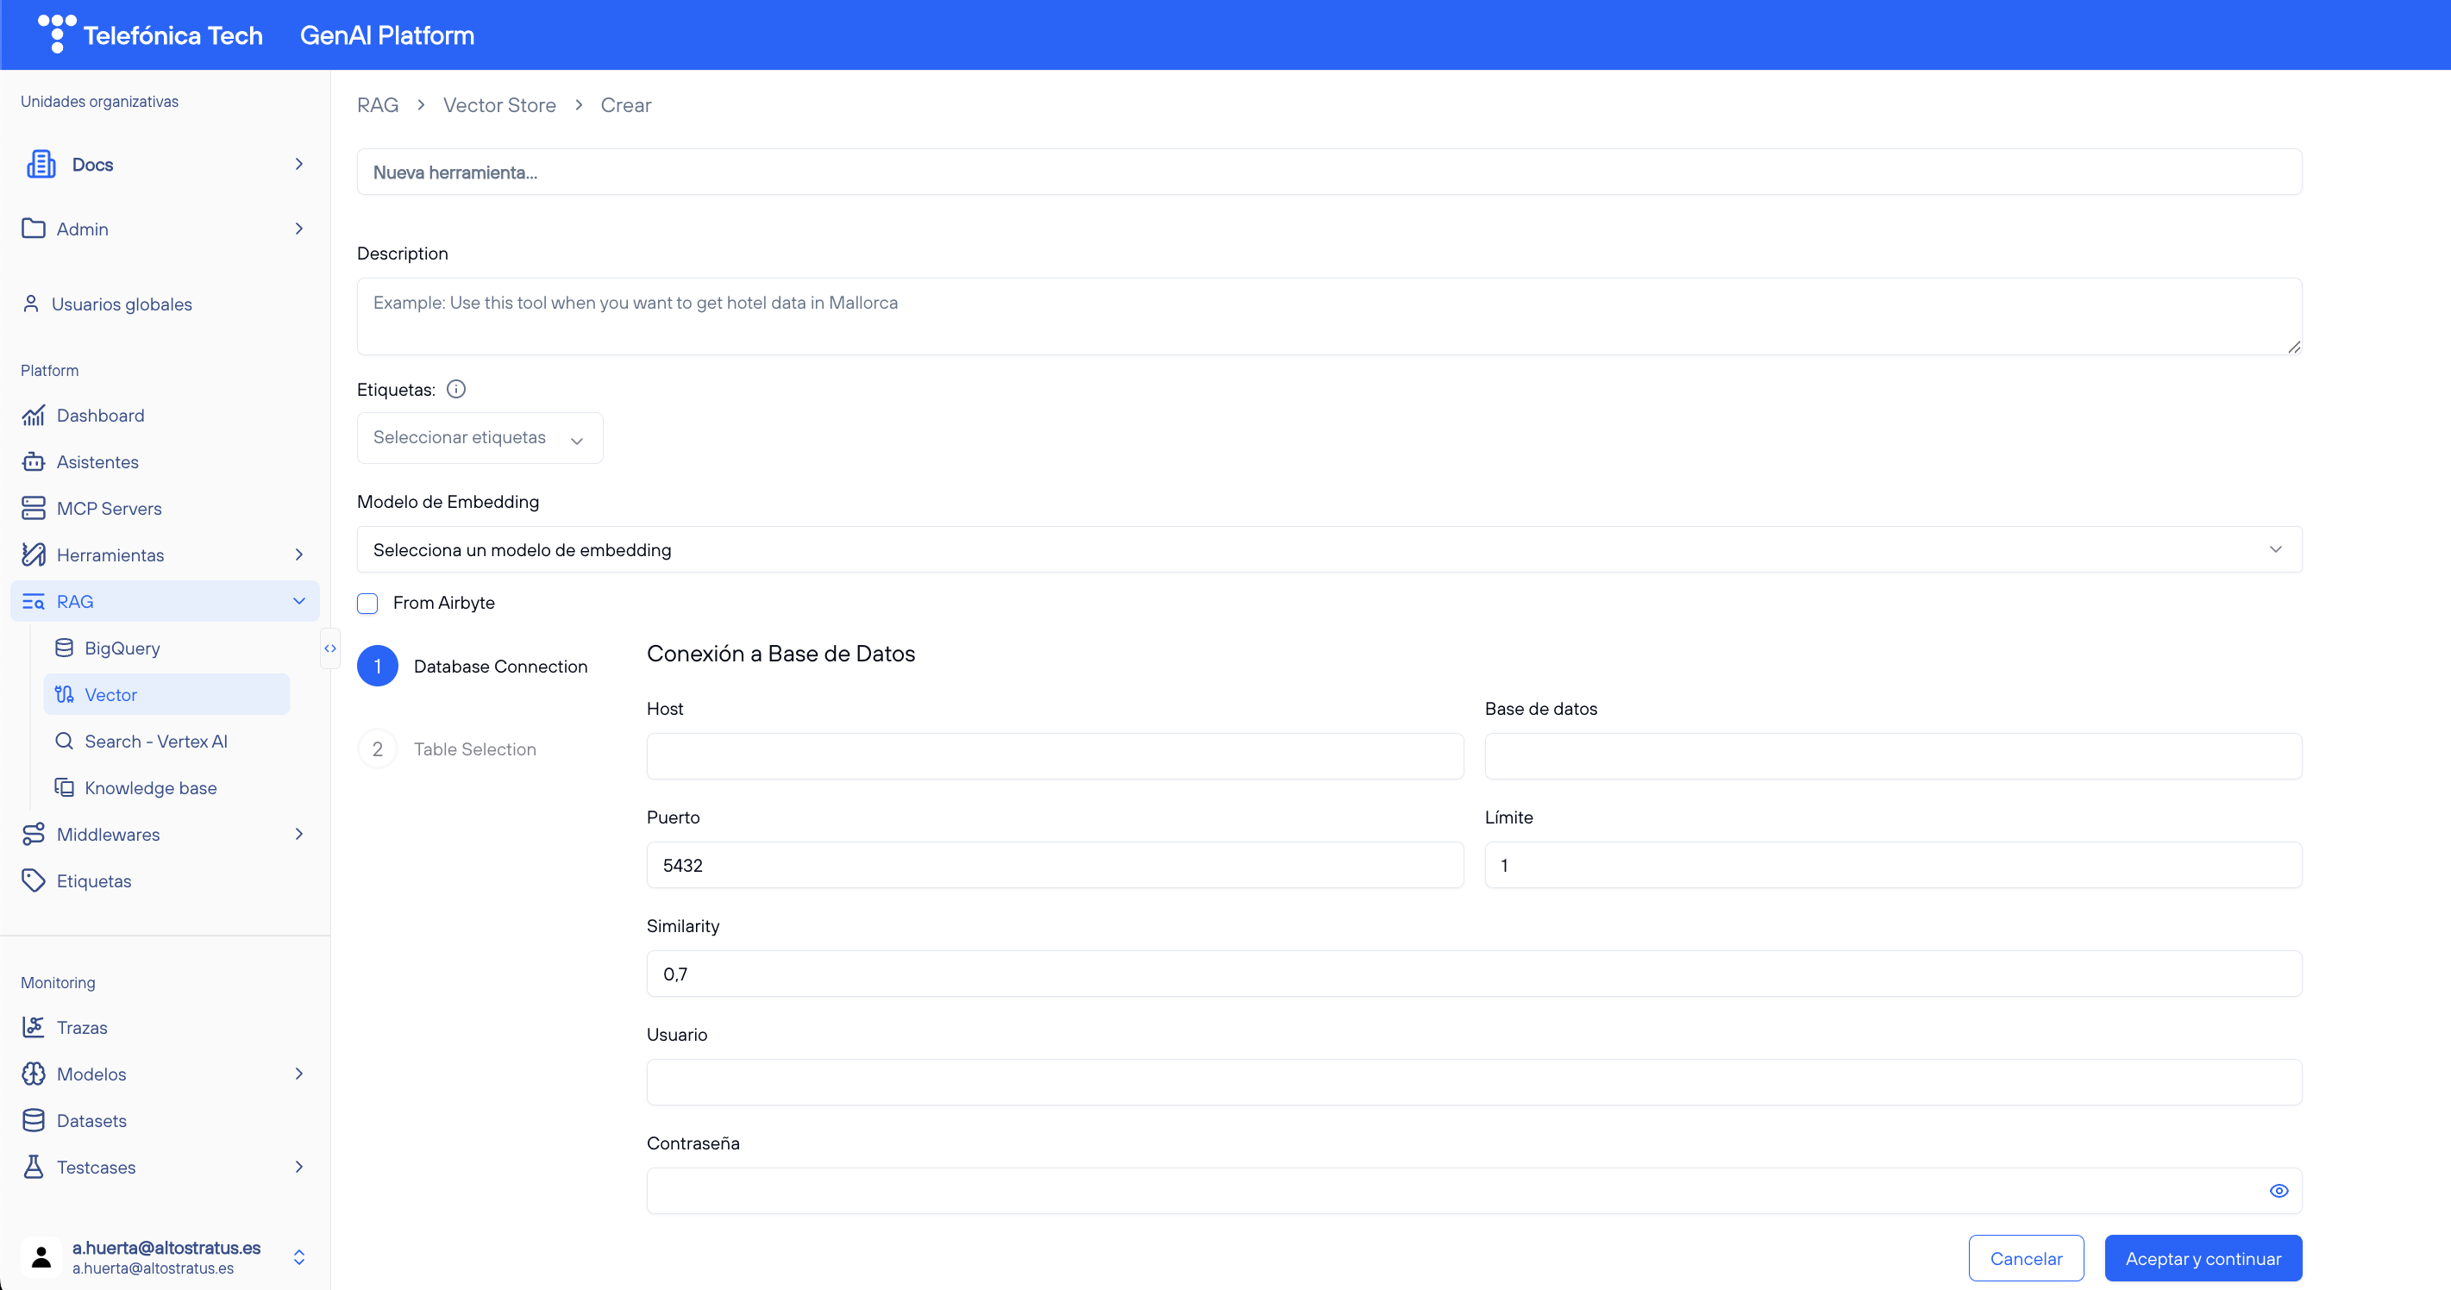
Task: Open Knowledge base under RAG
Action: [x=150, y=787]
